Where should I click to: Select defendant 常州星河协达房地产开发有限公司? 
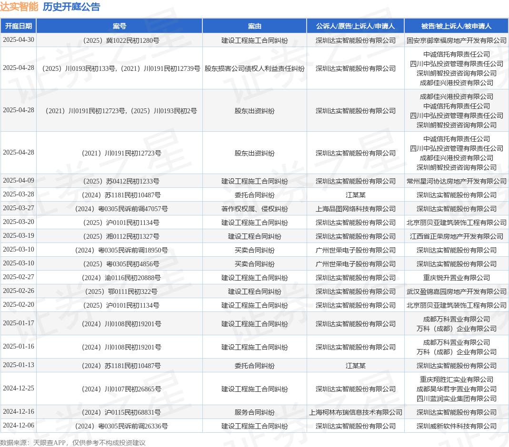pos(457,181)
